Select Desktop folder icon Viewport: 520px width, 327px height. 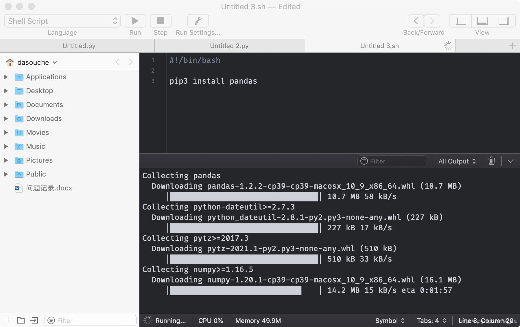tap(19, 91)
